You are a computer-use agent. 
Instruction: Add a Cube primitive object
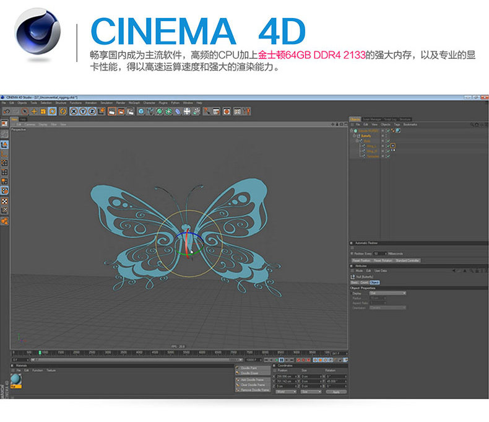pyautogui.click(x=141, y=112)
